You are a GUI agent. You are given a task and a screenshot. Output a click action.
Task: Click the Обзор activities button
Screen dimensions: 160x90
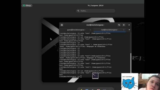(27, 5)
